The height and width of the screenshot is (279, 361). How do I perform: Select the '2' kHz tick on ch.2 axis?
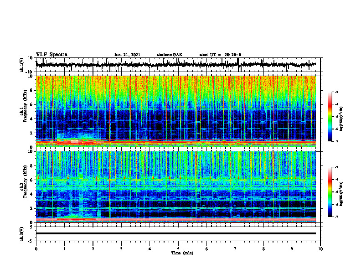31,208
